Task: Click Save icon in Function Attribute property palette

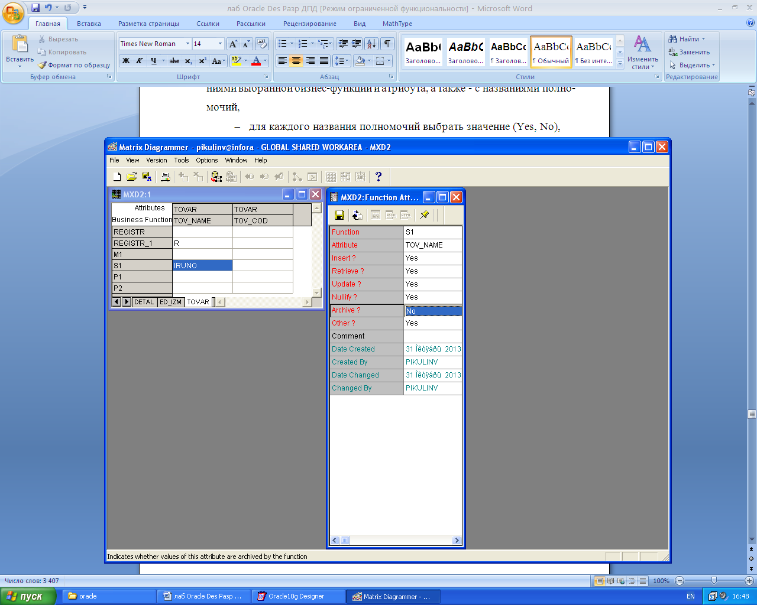Action: (x=340, y=215)
